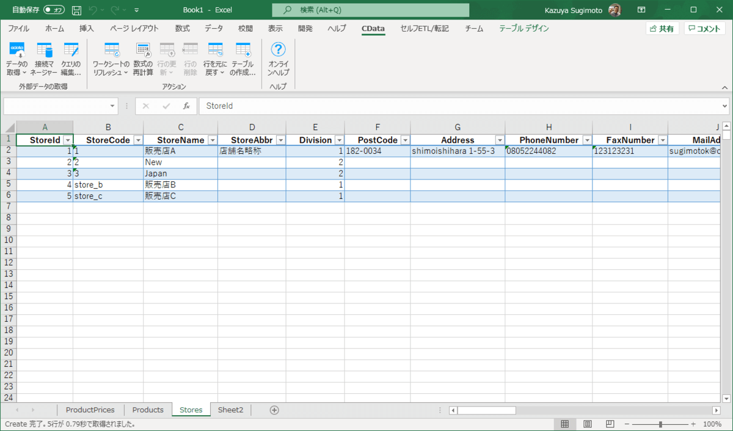Switch to Normal view in status bar

[565, 424]
